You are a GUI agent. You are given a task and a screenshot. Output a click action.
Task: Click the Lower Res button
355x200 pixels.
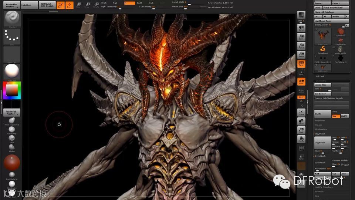pos(322,85)
